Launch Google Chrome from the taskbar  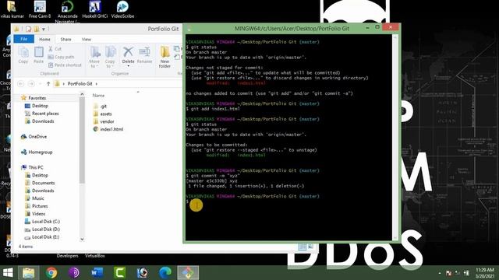coord(51,273)
